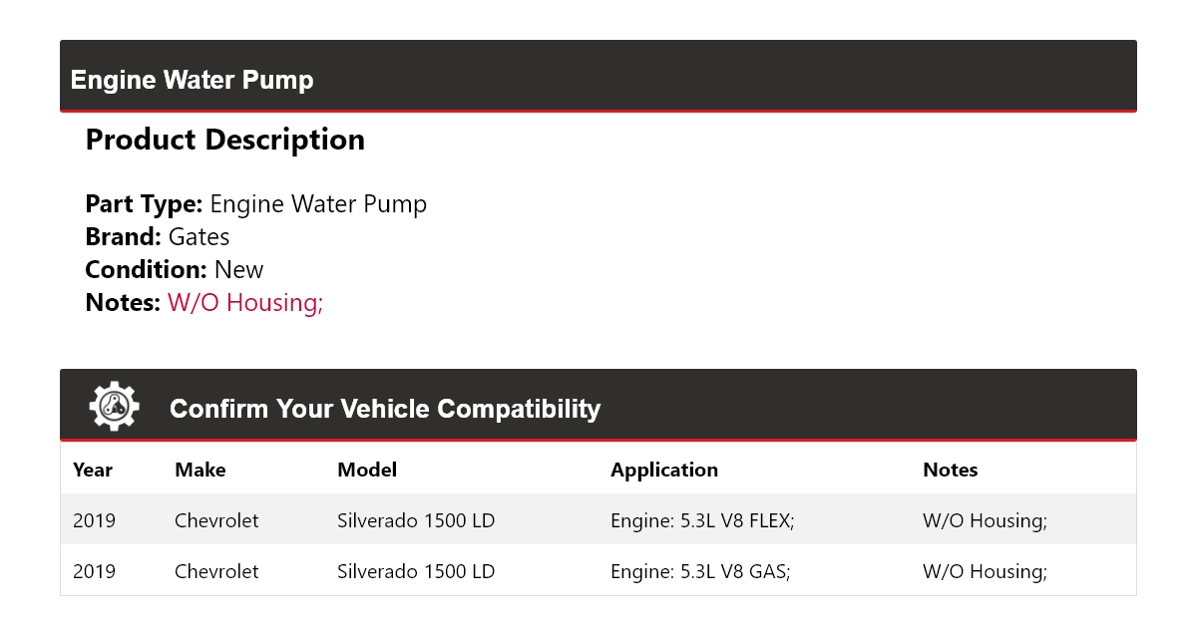Click the Make column header
Screen dimensions: 1197x636
(x=200, y=470)
